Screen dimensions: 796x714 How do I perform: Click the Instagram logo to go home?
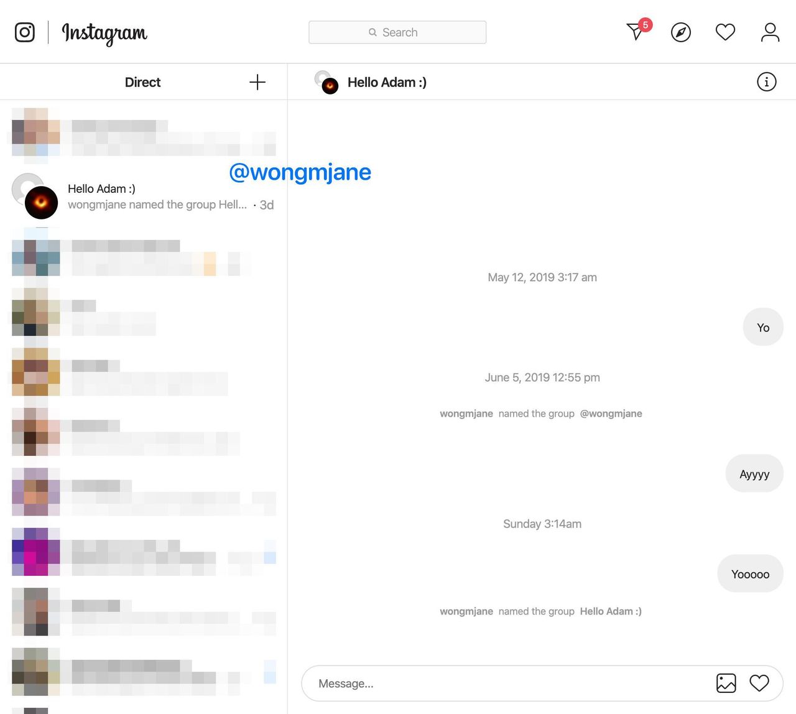pos(104,32)
